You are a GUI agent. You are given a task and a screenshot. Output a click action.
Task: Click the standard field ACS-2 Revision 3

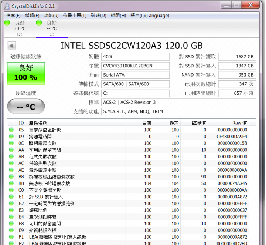pos(179,103)
